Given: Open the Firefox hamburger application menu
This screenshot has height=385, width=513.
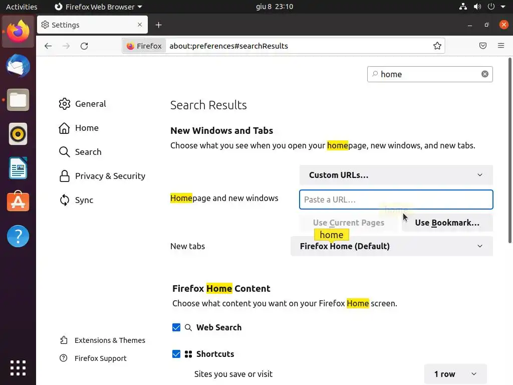Looking at the screenshot, I should pos(501,46).
